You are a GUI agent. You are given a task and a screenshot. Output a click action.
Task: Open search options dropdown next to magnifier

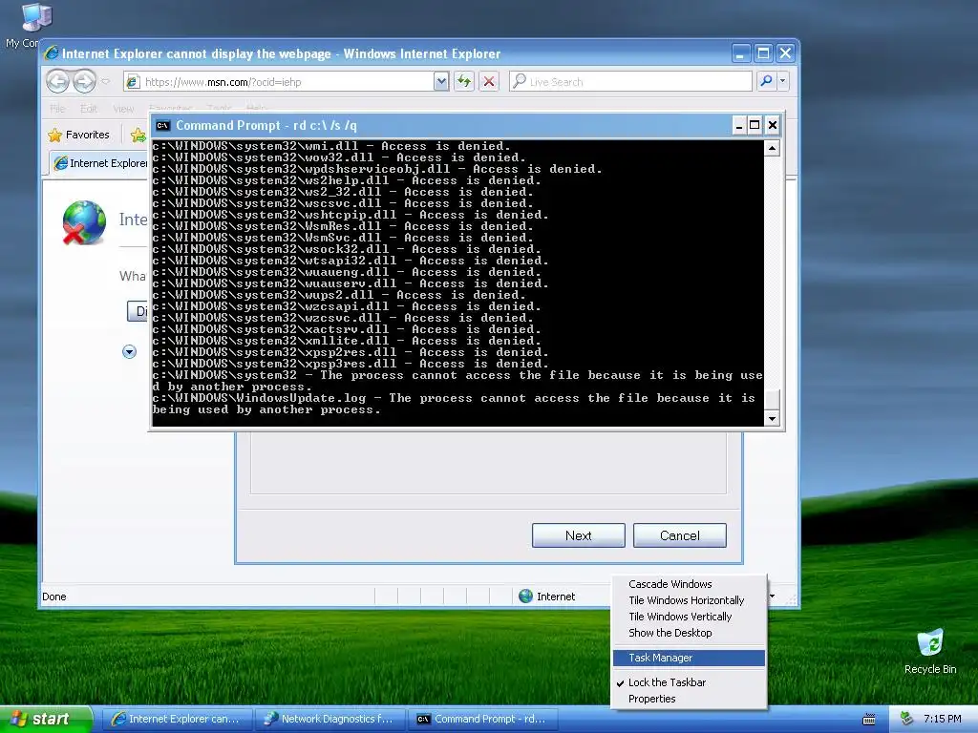(783, 81)
